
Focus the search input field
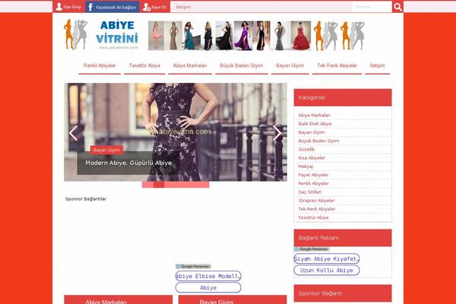(x=372, y=7)
